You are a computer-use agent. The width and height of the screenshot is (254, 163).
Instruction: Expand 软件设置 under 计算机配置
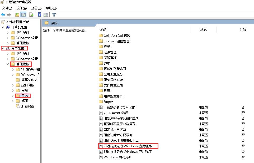coord(8,33)
